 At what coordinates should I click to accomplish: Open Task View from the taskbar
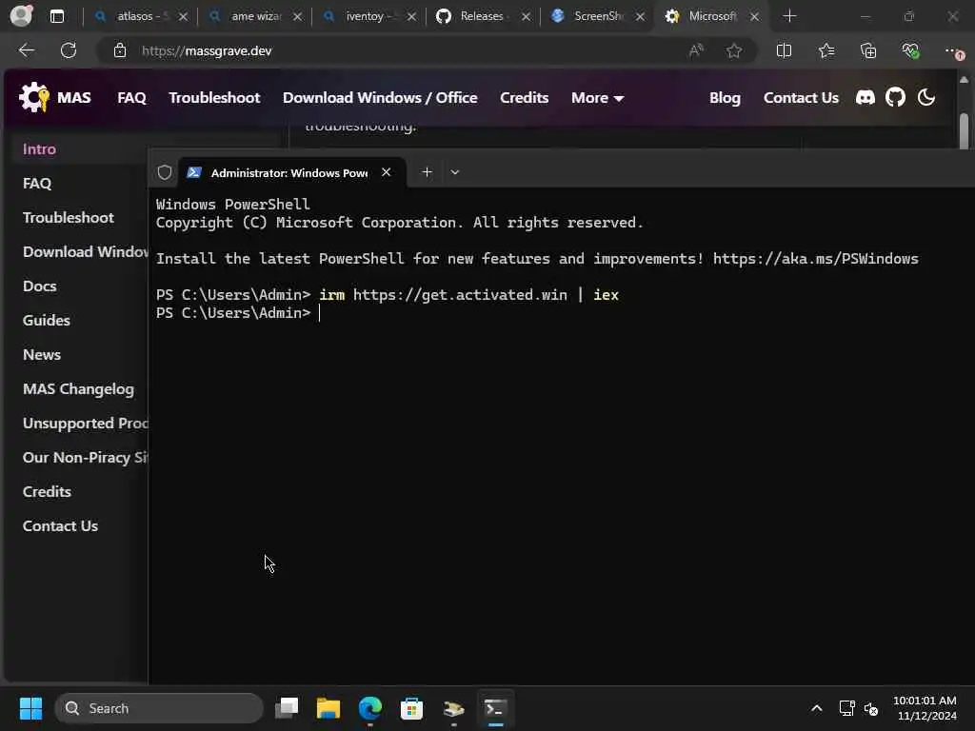[287, 708]
